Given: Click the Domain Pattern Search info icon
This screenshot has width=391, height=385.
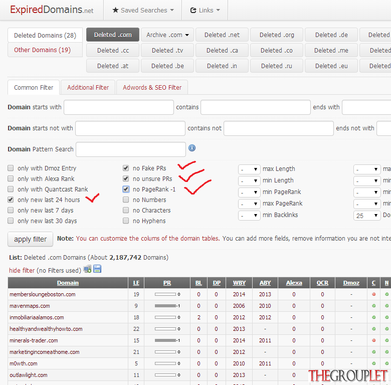Looking at the screenshot, I should coord(192,148).
